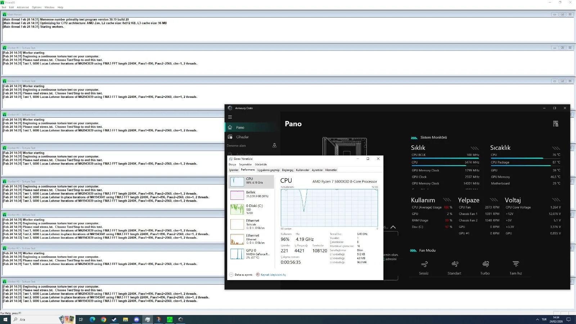The image size is (576, 324).
Task: Click the CPU temperature bar under Sıcaklık
Action: click(525, 158)
